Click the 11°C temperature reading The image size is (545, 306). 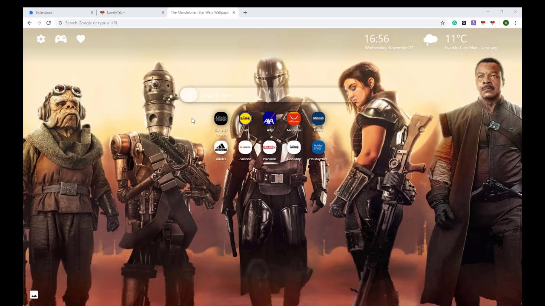456,39
